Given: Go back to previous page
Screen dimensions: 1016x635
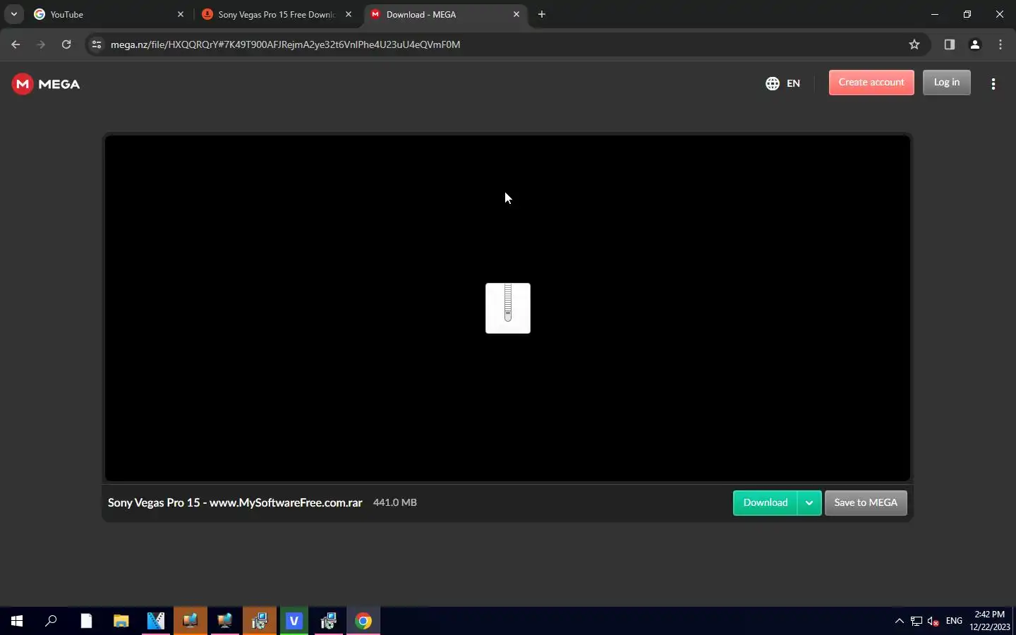Looking at the screenshot, I should pyautogui.click(x=16, y=44).
